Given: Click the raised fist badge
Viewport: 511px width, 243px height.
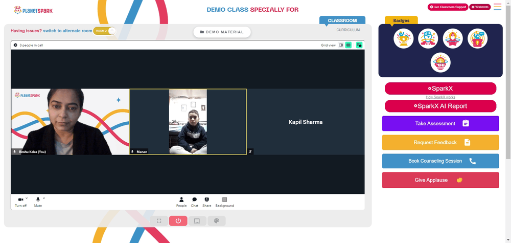Looking at the screenshot, I should pos(428,38).
